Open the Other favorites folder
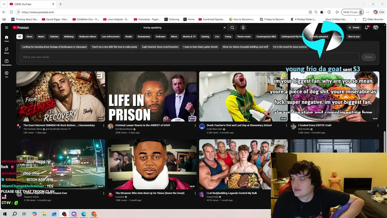The height and width of the screenshot is (218, 387). tap(373, 19)
